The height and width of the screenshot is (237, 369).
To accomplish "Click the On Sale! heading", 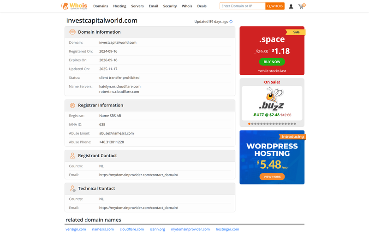I will (272, 82).
